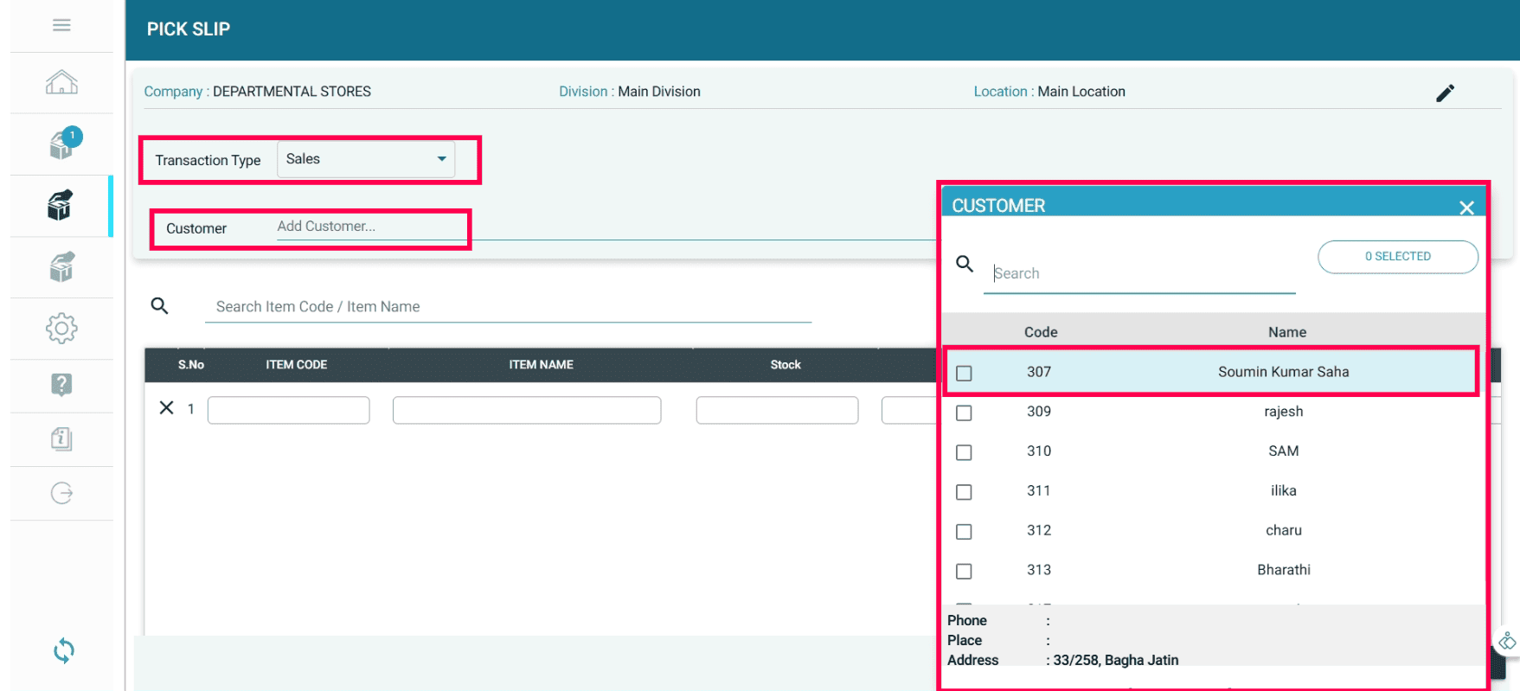Image resolution: width=1520 pixels, height=691 pixels.
Task: Click the Main Division text
Action: [659, 92]
